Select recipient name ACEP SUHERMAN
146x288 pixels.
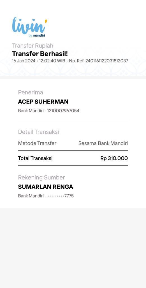[43, 102]
